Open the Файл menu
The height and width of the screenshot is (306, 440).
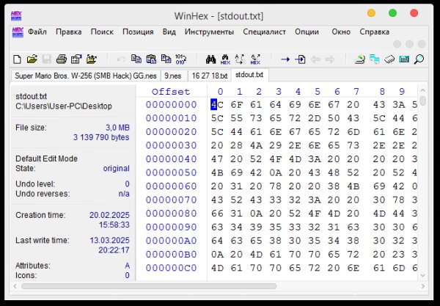tap(37, 32)
